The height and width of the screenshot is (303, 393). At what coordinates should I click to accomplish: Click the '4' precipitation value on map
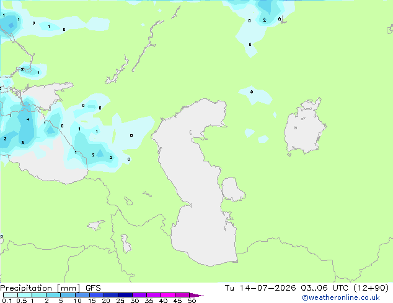tap(28, 119)
